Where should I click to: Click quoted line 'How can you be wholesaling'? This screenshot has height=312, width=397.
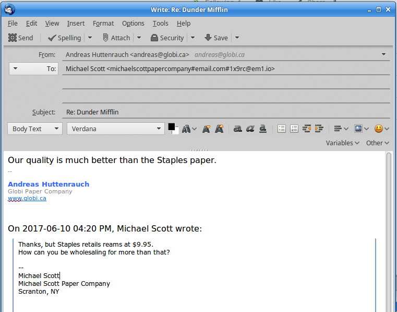click(x=94, y=252)
